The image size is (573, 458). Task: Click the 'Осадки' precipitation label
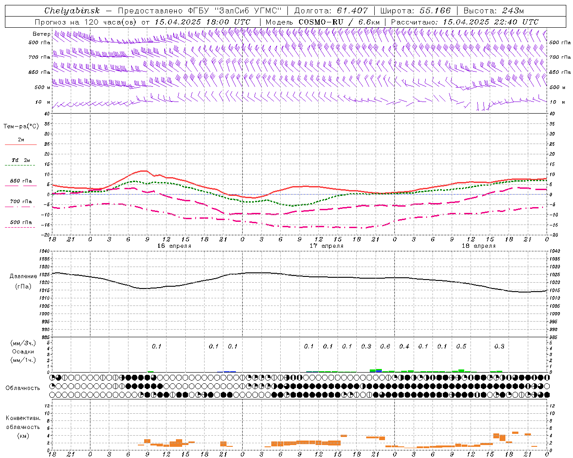point(23,352)
